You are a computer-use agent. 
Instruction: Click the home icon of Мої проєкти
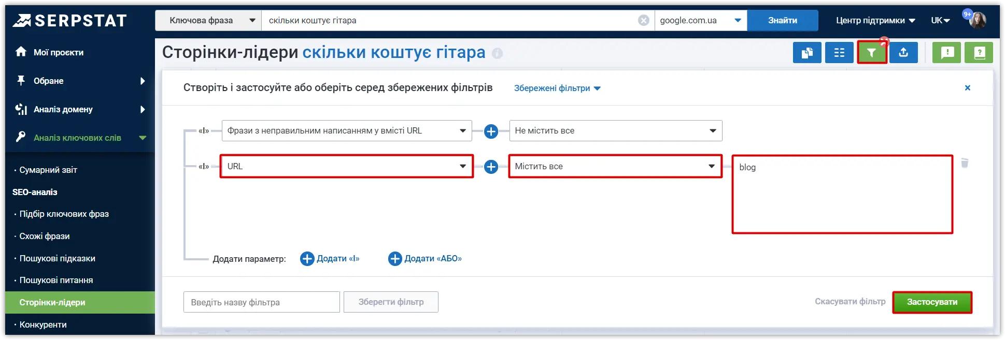click(x=21, y=52)
